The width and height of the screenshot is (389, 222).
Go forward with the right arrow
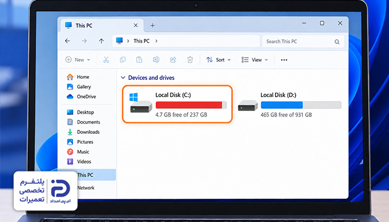point(84,41)
